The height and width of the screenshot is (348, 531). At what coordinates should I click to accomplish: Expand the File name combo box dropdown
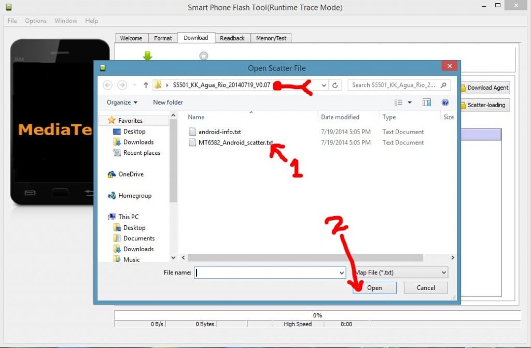point(341,272)
